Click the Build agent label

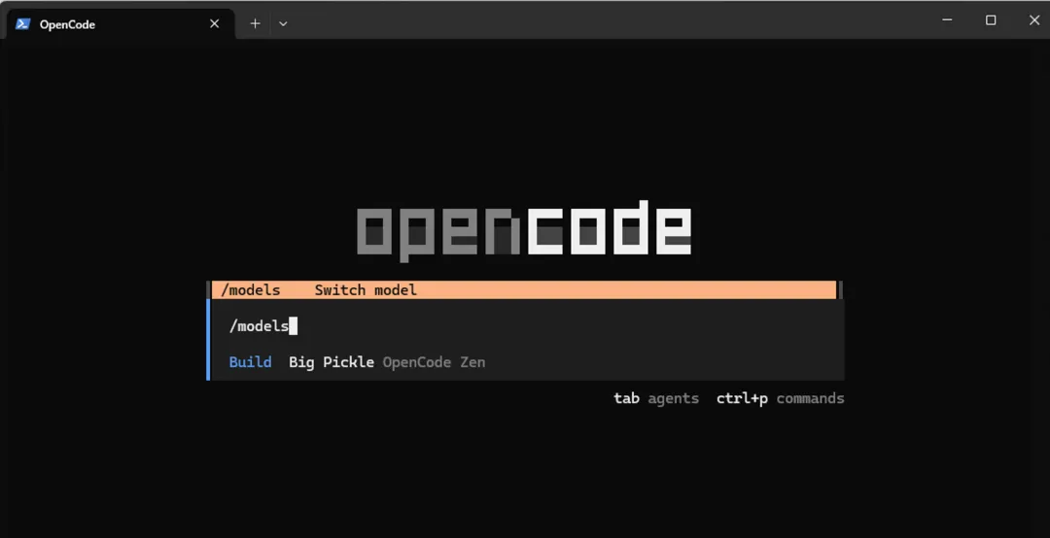(251, 362)
